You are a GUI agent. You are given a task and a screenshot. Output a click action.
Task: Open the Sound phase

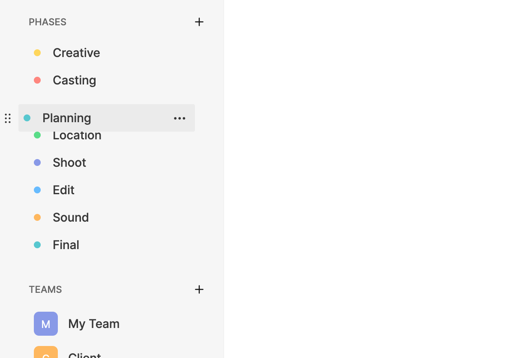point(71,217)
